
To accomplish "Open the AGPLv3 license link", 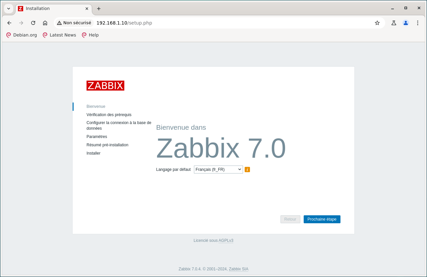I will coord(226,241).
